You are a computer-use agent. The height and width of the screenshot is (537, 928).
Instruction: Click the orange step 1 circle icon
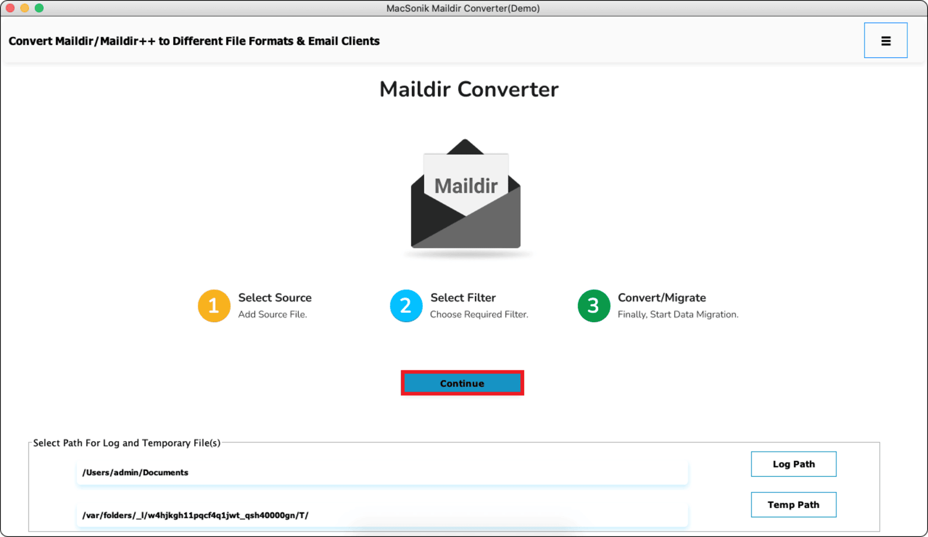[x=214, y=306]
